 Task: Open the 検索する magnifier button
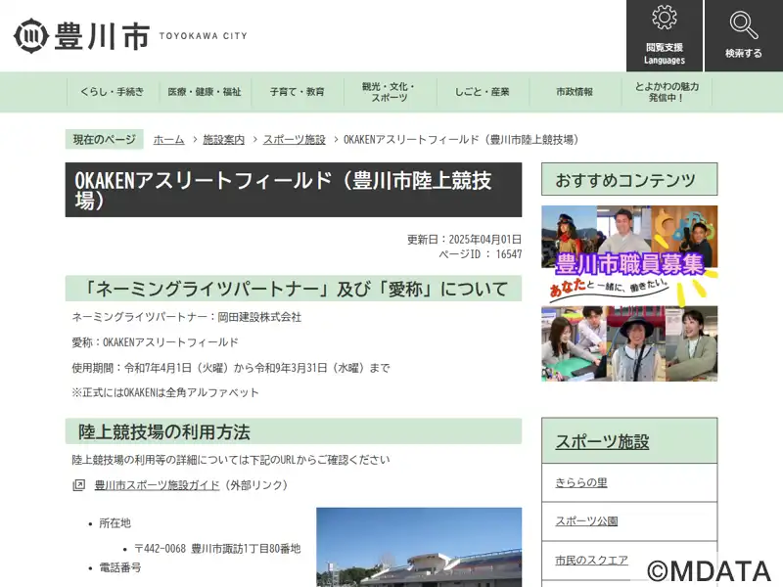[x=744, y=35]
